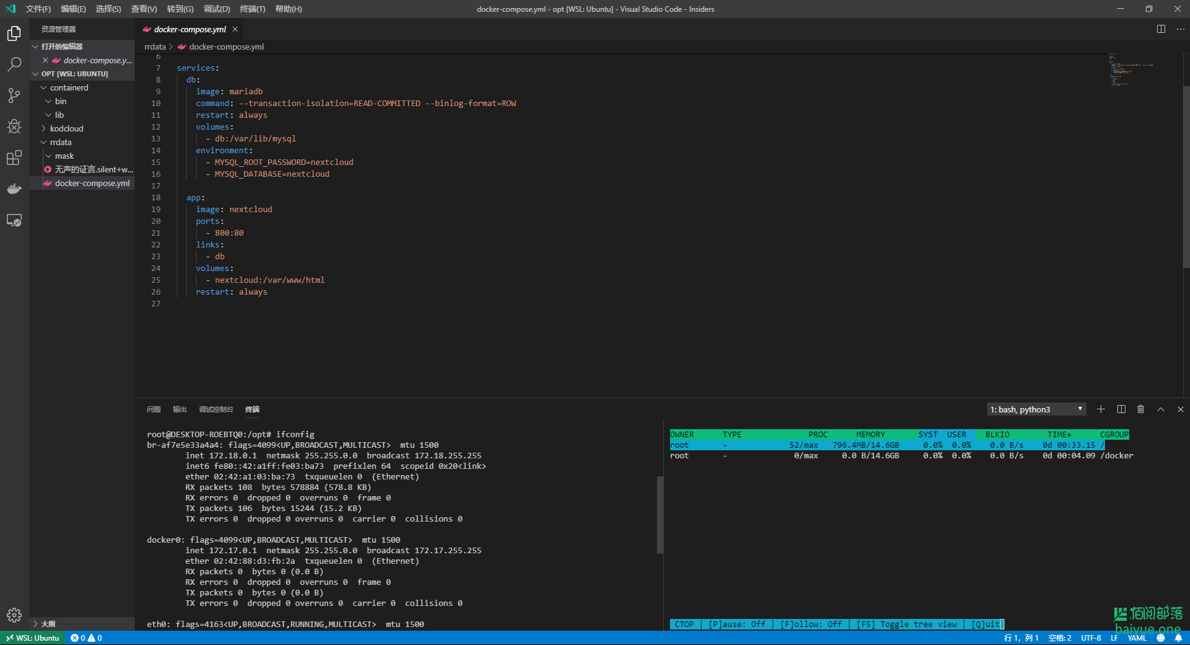Open the 帮助(H) menu

pyautogui.click(x=289, y=9)
